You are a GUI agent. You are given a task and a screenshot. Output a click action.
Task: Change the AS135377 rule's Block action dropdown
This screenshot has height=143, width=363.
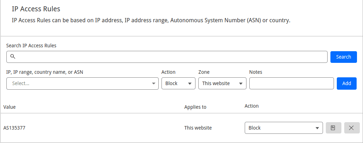coord(283,128)
